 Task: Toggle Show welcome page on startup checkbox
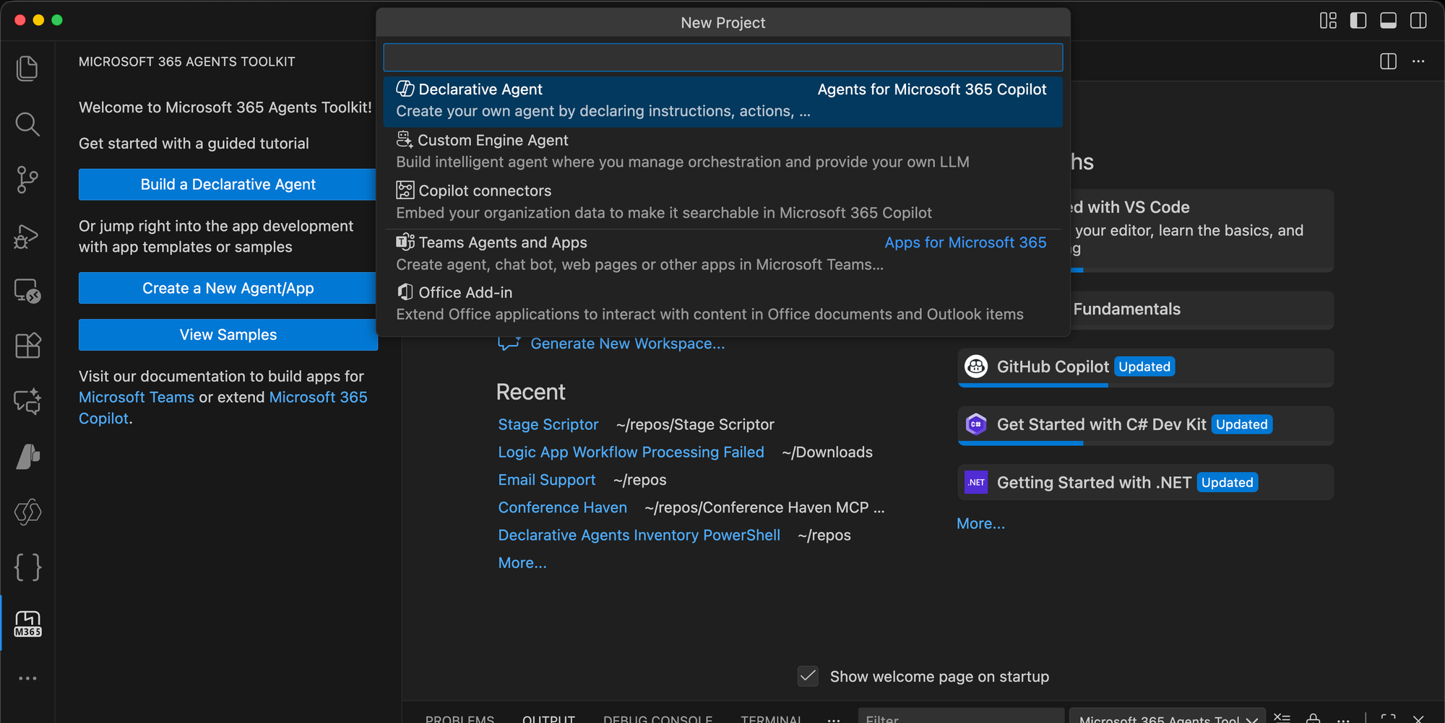(808, 676)
